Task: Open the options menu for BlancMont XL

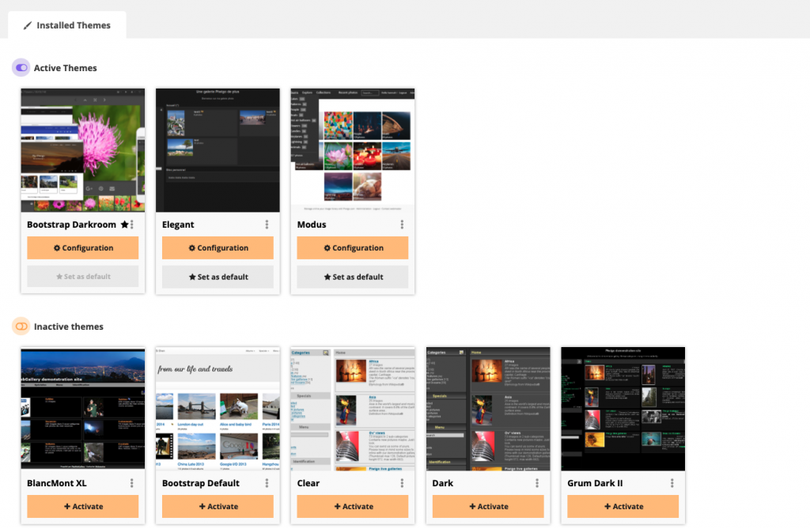Action: (x=131, y=483)
